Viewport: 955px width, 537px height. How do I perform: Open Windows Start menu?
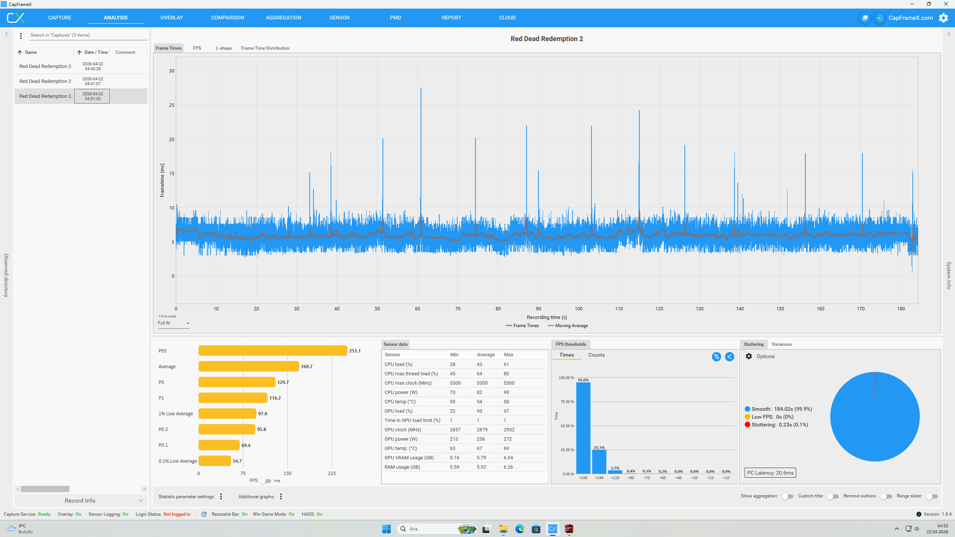(386, 529)
